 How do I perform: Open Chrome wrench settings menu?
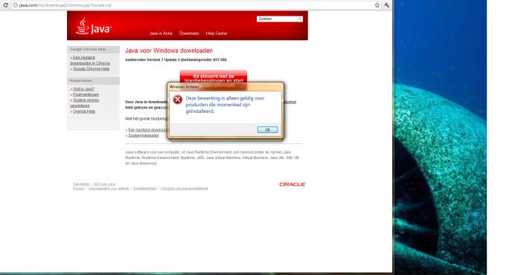click(x=387, y=5)
